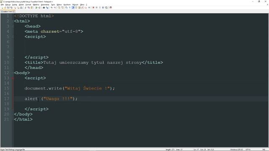Open the Makra menu
The height and width of the screenshot is (151, 269).
click(59, 5)
